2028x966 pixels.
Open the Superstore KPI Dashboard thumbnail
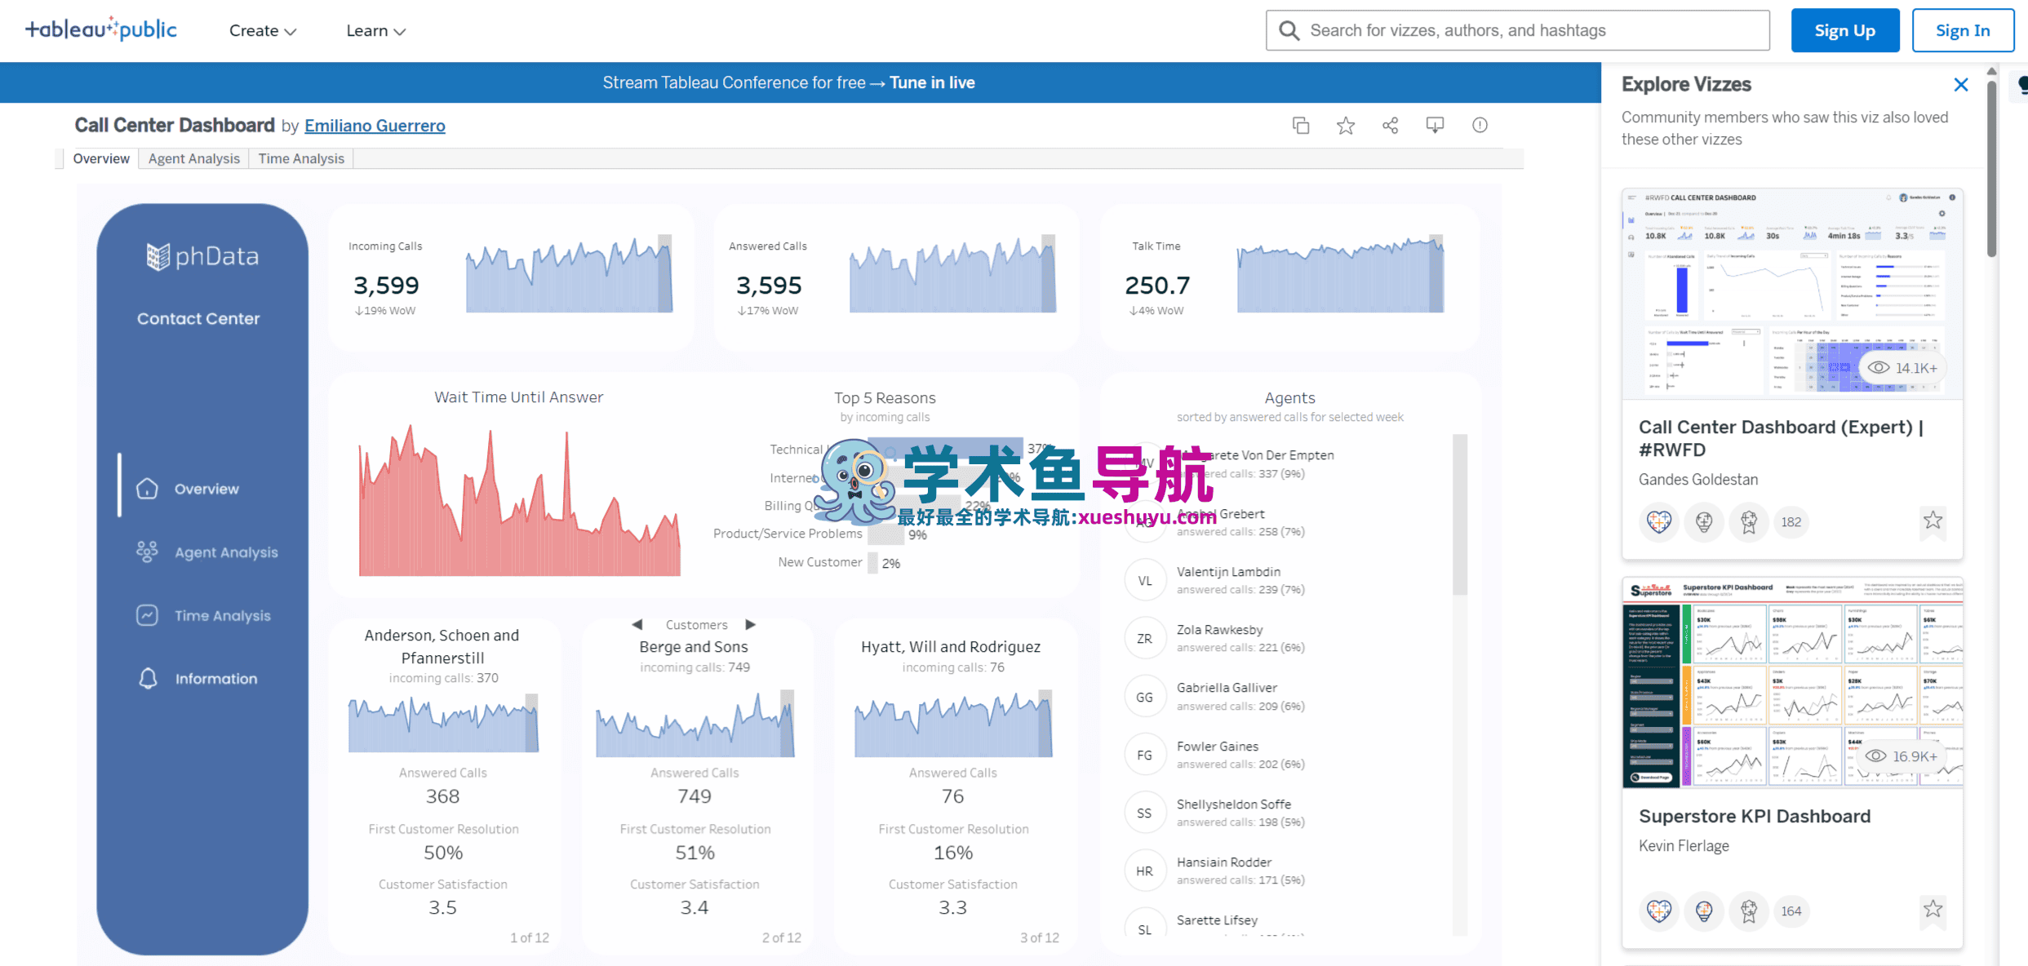(1792, 683)
